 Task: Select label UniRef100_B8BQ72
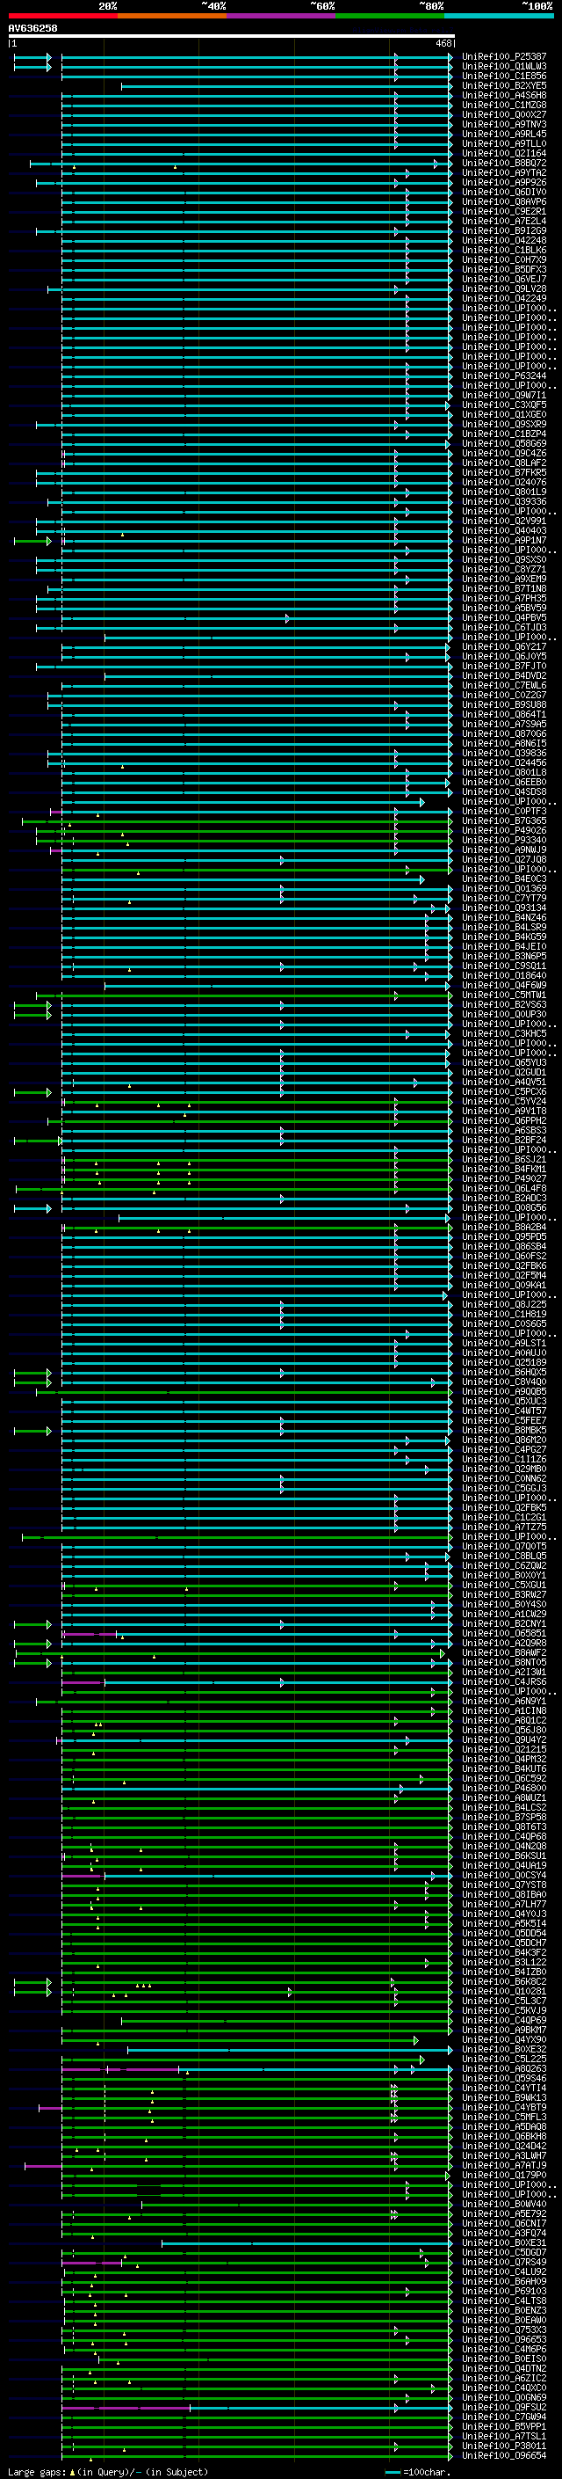504,163
